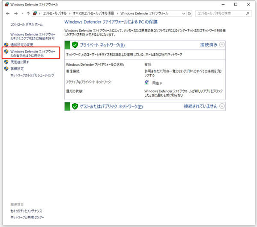Screen dimensions: 257x227
Task: Click 有効 firewall state value
Action: tap(148, 65)
